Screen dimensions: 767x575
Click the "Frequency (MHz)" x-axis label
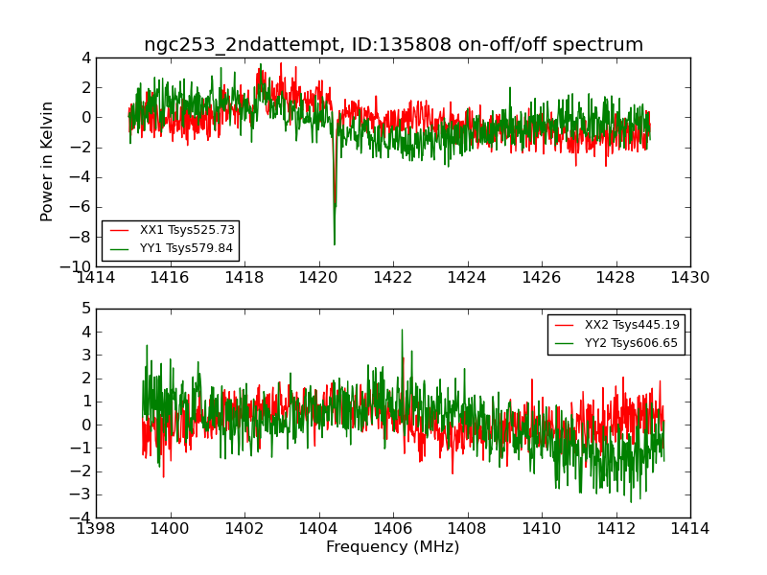click(x=393, y=546)
